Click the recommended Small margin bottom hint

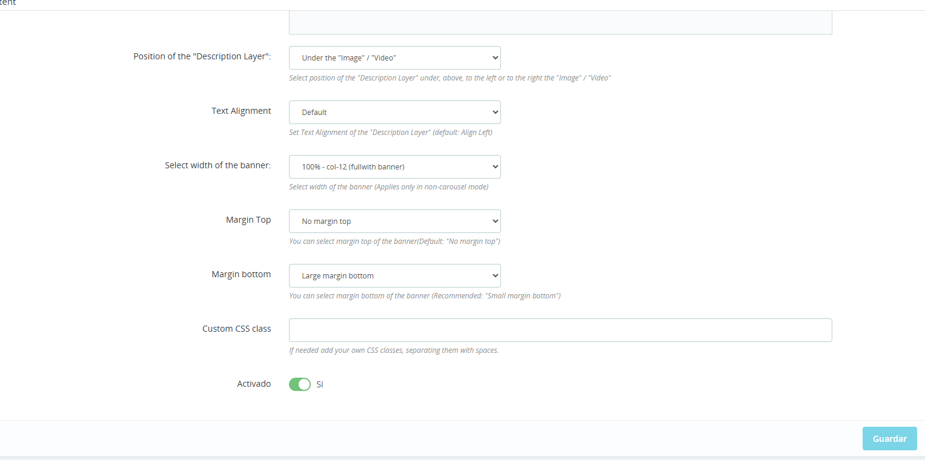pyautogui.click(x=424, y=296)
